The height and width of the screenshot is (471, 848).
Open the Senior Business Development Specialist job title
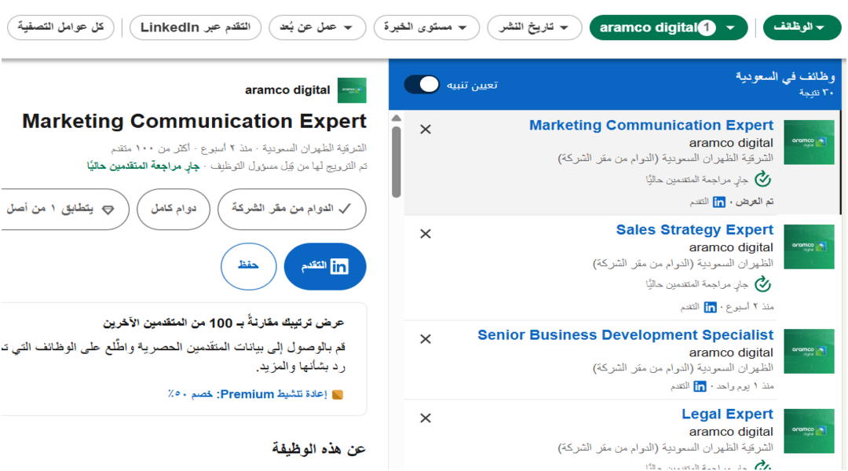pos(625,335)
